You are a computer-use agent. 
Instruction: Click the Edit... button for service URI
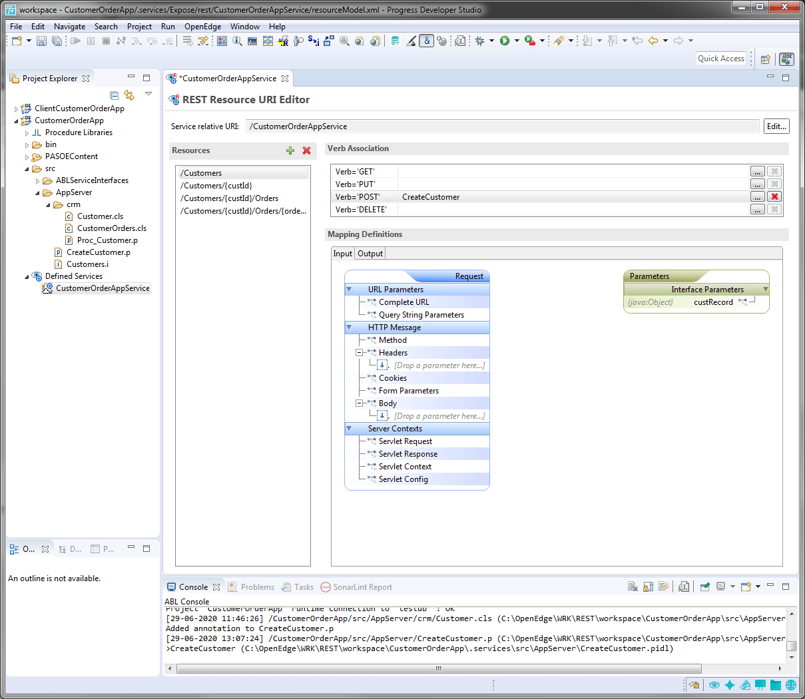(x=776, y=126)
